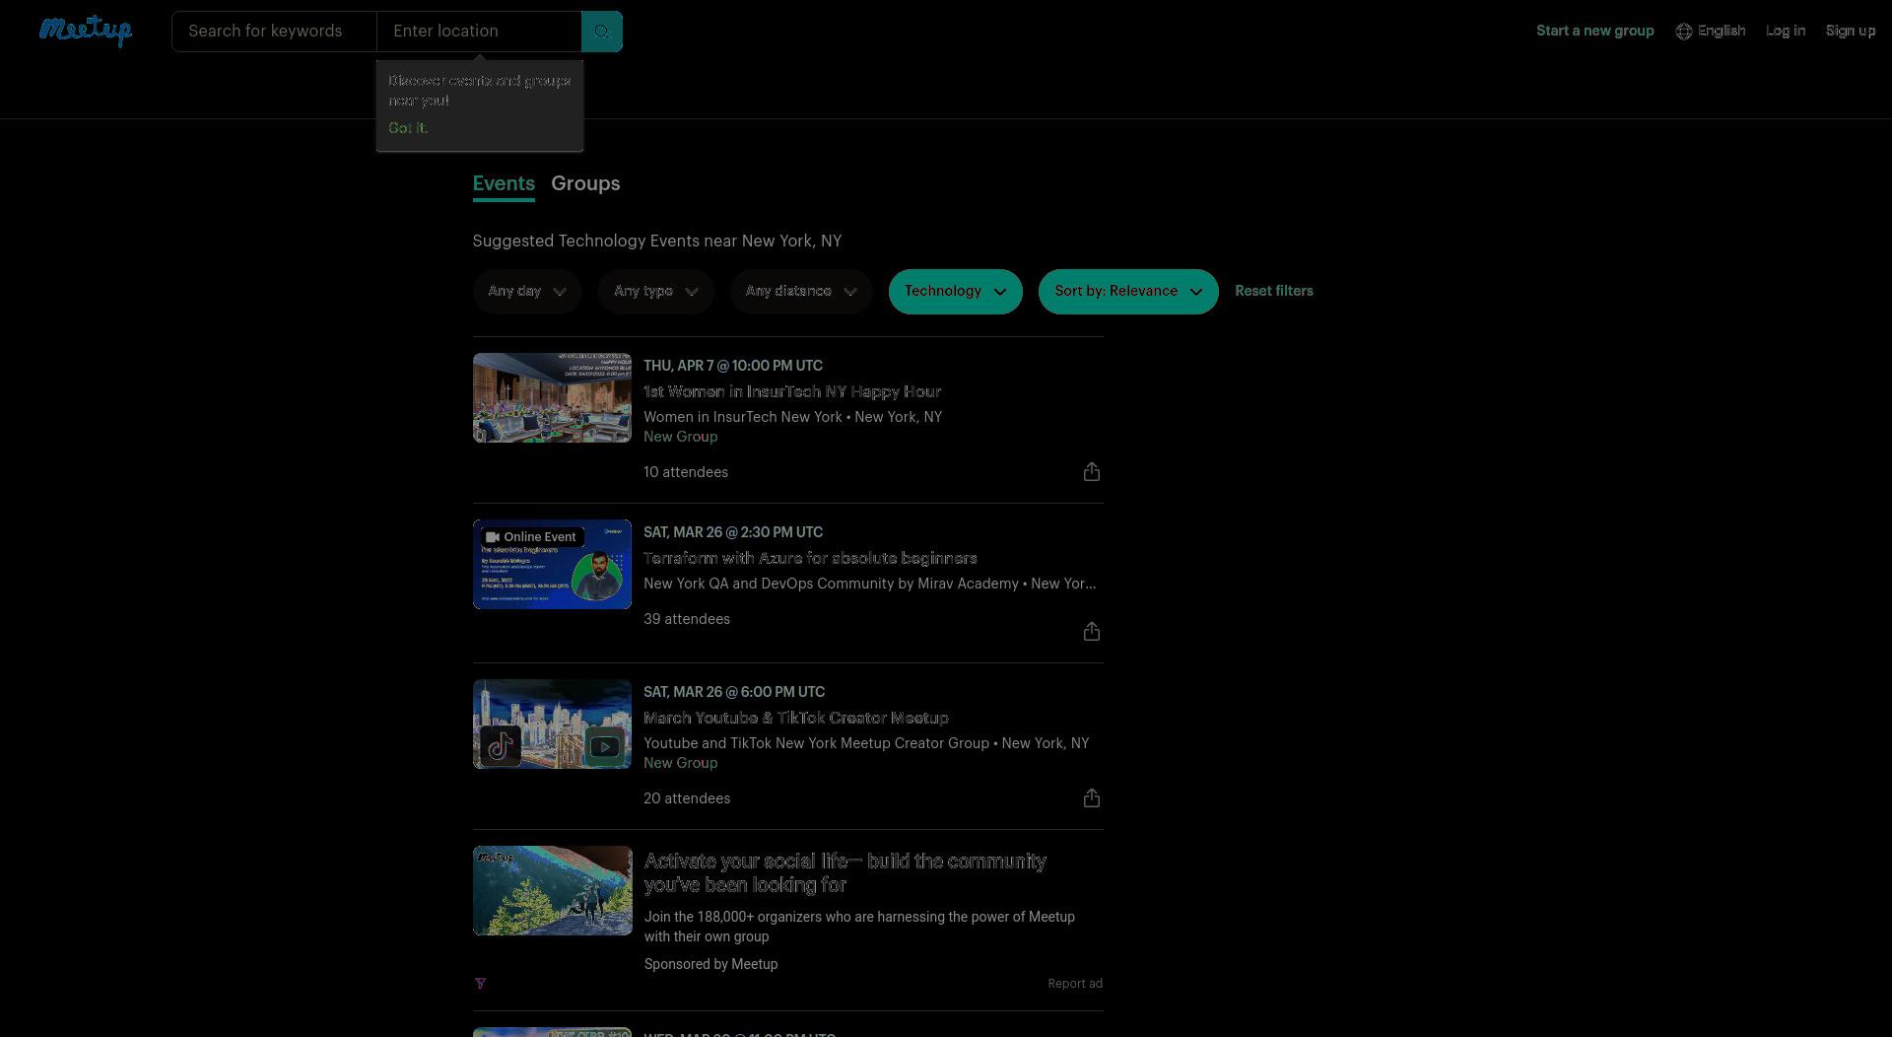Click SAT, MAR 26 @ 2:30 PM UTC date
This screenshot has height=1037, width=1892.
(733, 532)
